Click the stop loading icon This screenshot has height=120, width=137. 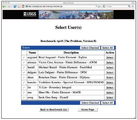click(x=19, y=7)
